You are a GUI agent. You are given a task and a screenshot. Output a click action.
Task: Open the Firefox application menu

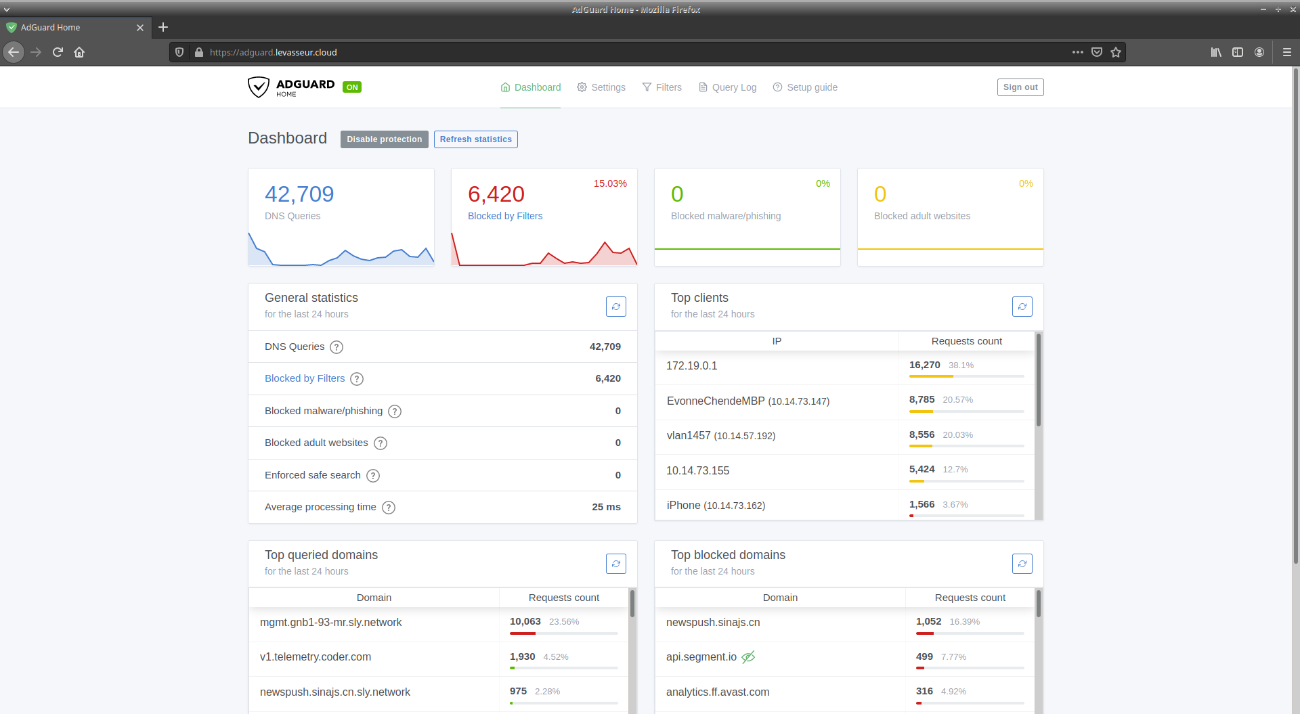click(1286, 51)
